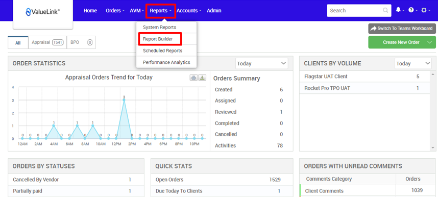Click the Activities summary row
Viewport: 438px width, 197px height.
(249, 145)
